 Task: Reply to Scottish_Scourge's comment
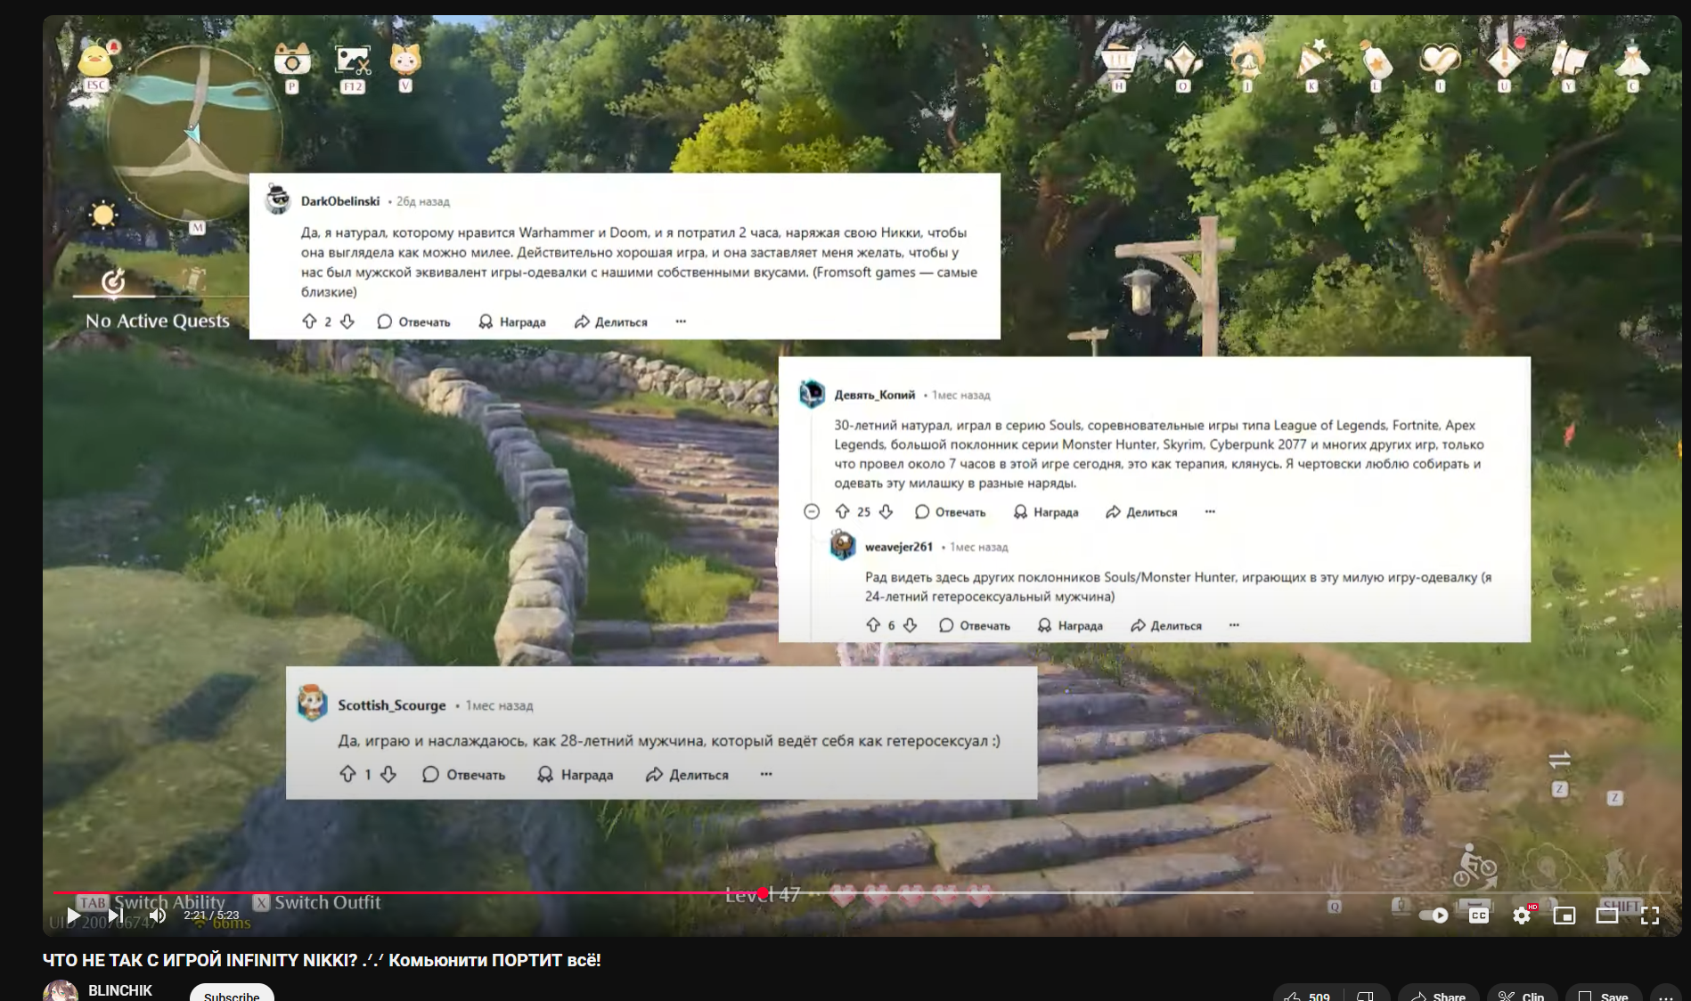coord(463,775)
